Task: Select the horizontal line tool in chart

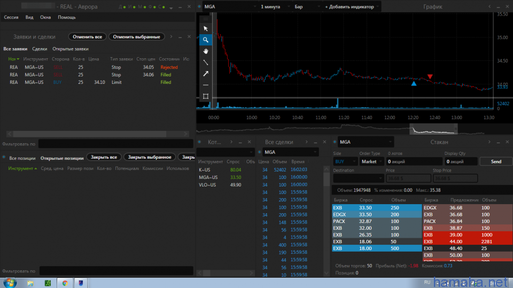Action: coord(205,85)
